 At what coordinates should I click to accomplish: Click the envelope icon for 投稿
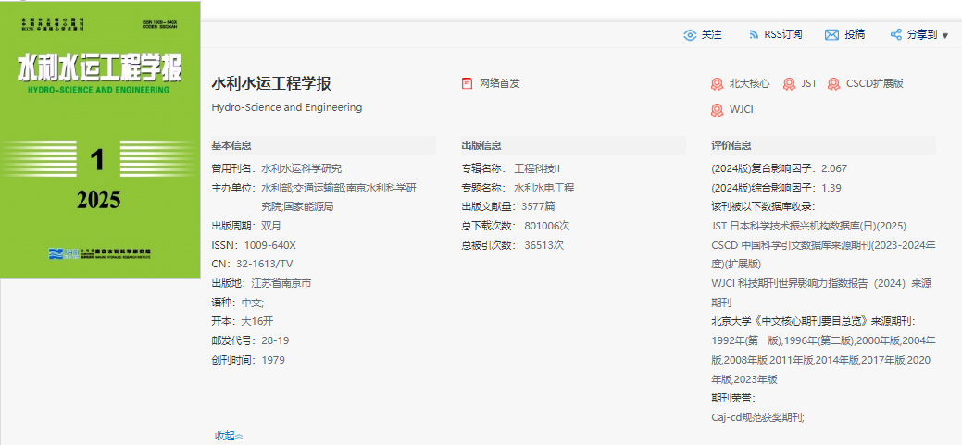[831, 35]
